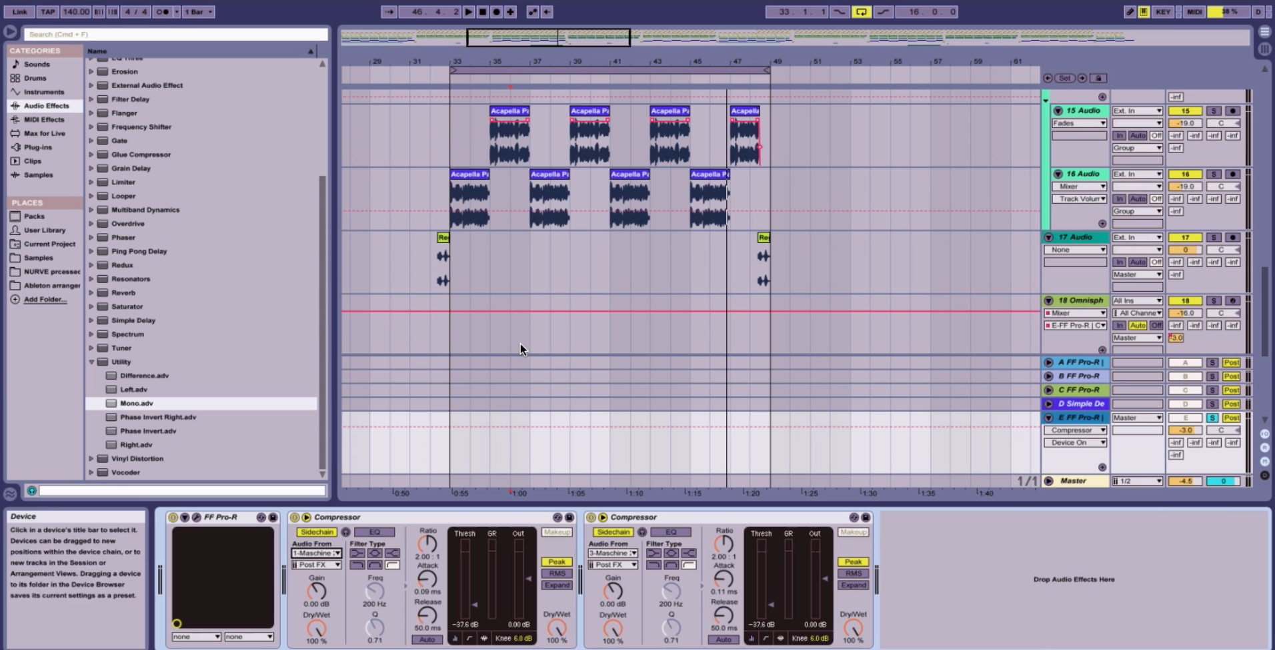Click the TAP tempo button

[x=48, y=12]
